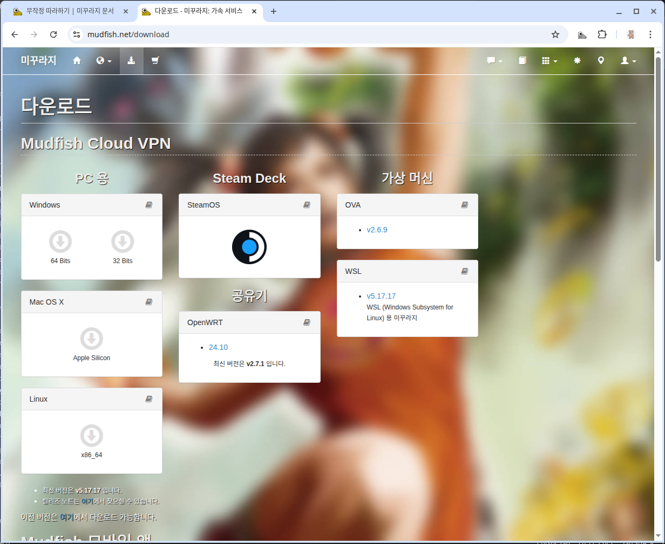Click the Steam Deck SteamOS logo
665x544 pixels.
point(249,247)
